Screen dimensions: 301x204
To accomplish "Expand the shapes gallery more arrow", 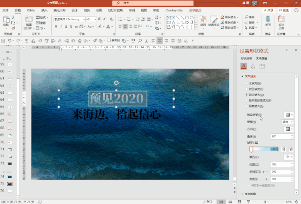I will pos(196,27).
